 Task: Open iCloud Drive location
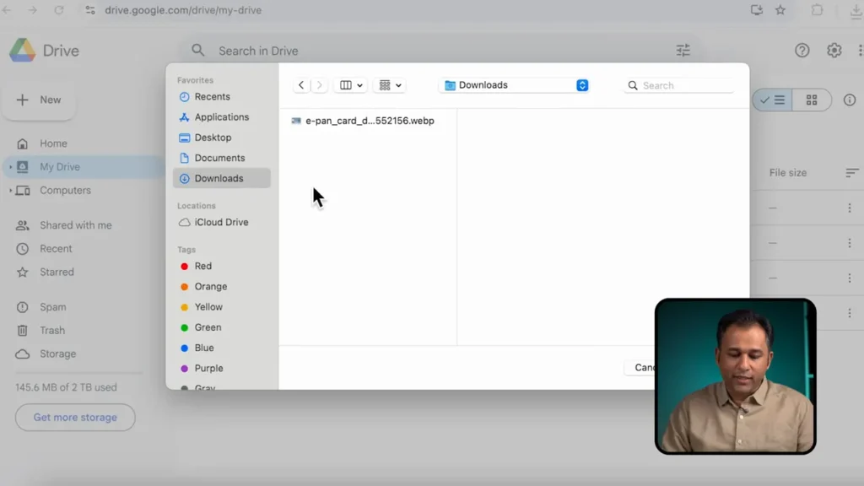tap(221, 223)
